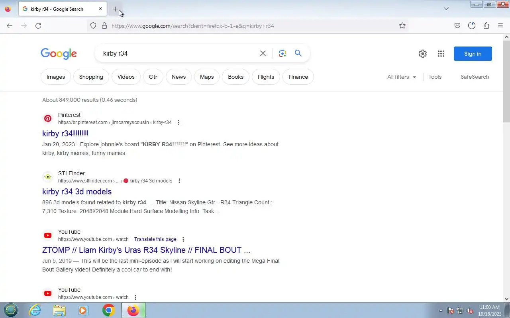Click the STLFinder favicon

tap(48, 177)
